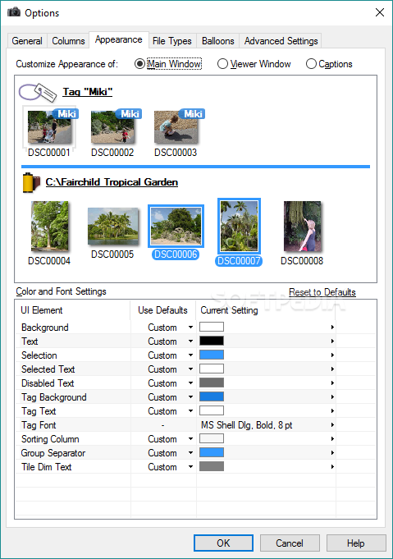Open Use Defaults dropdown for Tag Text

tap(190, 410)
